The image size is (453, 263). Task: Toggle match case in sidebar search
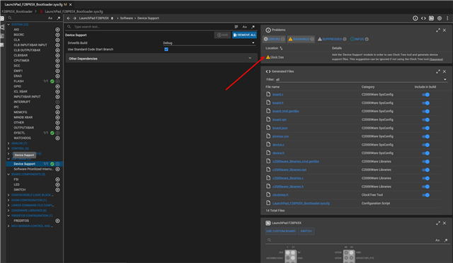(50, 18)
